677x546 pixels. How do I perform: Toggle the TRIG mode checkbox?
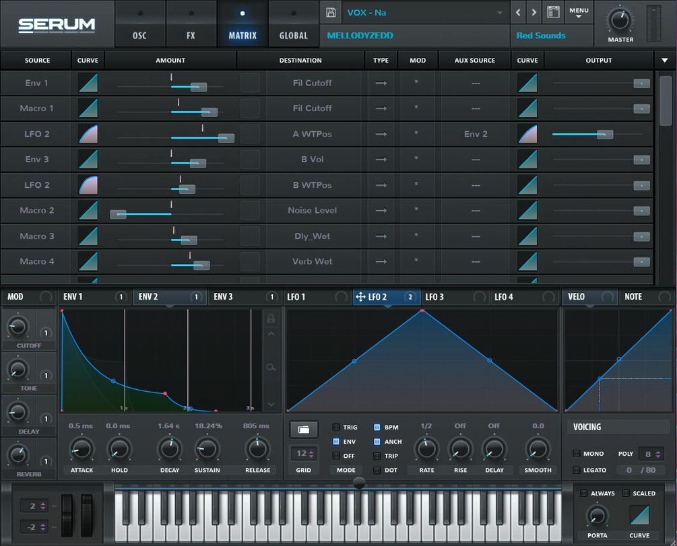(336, 427)
